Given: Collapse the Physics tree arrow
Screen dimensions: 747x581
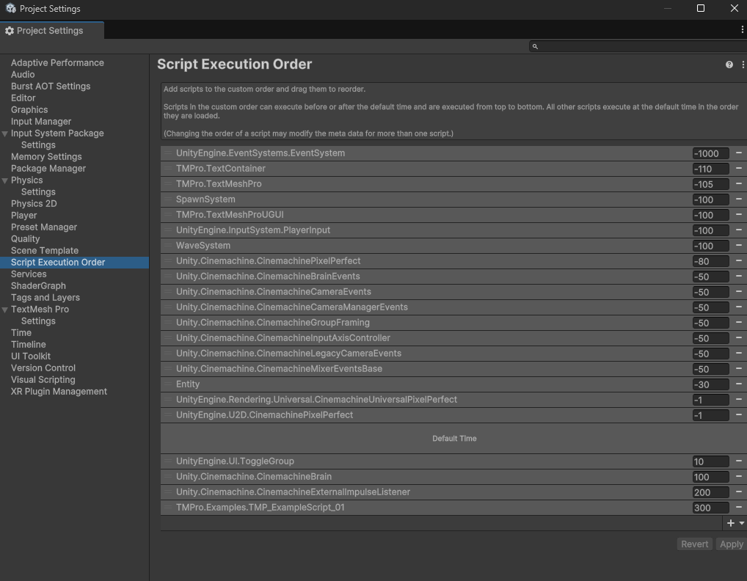Looking at the screenshot, I should (4, 181).
